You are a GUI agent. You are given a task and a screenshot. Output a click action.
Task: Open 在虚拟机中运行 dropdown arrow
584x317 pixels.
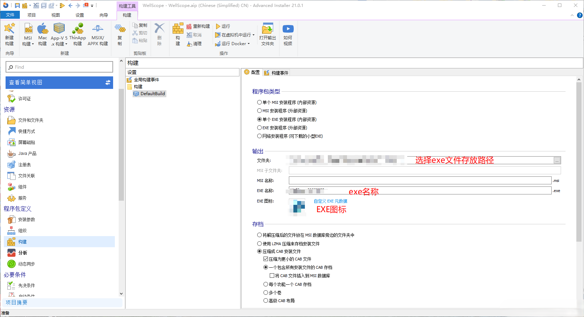click(253, 35)
